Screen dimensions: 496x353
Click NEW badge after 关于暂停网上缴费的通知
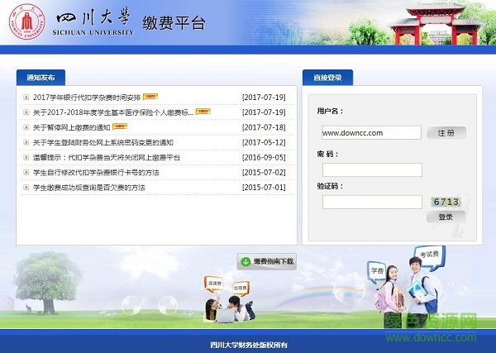pos(120,126)
